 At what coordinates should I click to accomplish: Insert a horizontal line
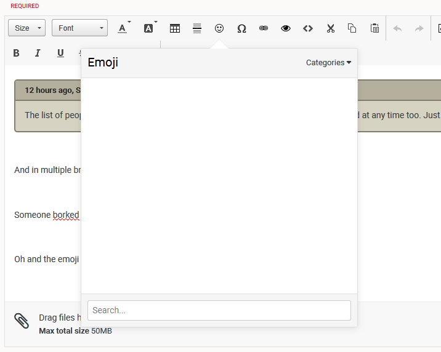(197, 28)
